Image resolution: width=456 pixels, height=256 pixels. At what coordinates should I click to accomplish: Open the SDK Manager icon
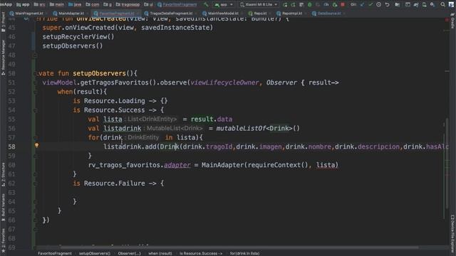coord(432,5)
